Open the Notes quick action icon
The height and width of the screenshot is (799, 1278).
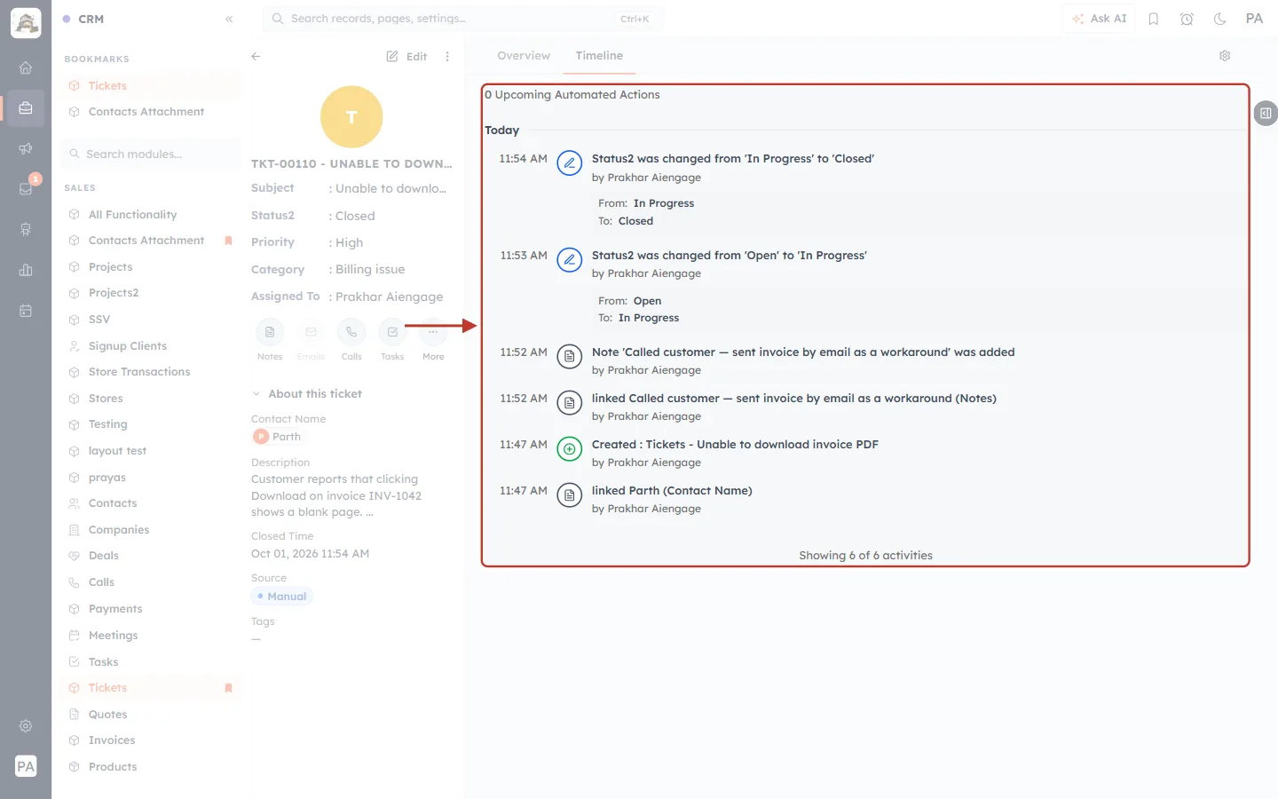click(270, 332)
